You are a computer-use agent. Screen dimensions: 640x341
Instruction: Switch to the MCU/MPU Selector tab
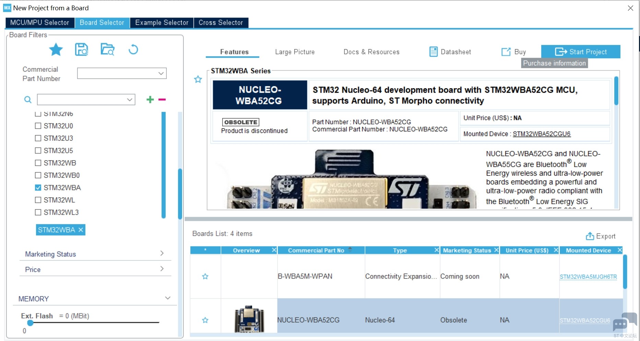[40, 23]
